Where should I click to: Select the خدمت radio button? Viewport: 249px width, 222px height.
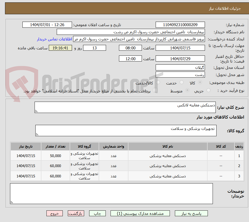181,82
